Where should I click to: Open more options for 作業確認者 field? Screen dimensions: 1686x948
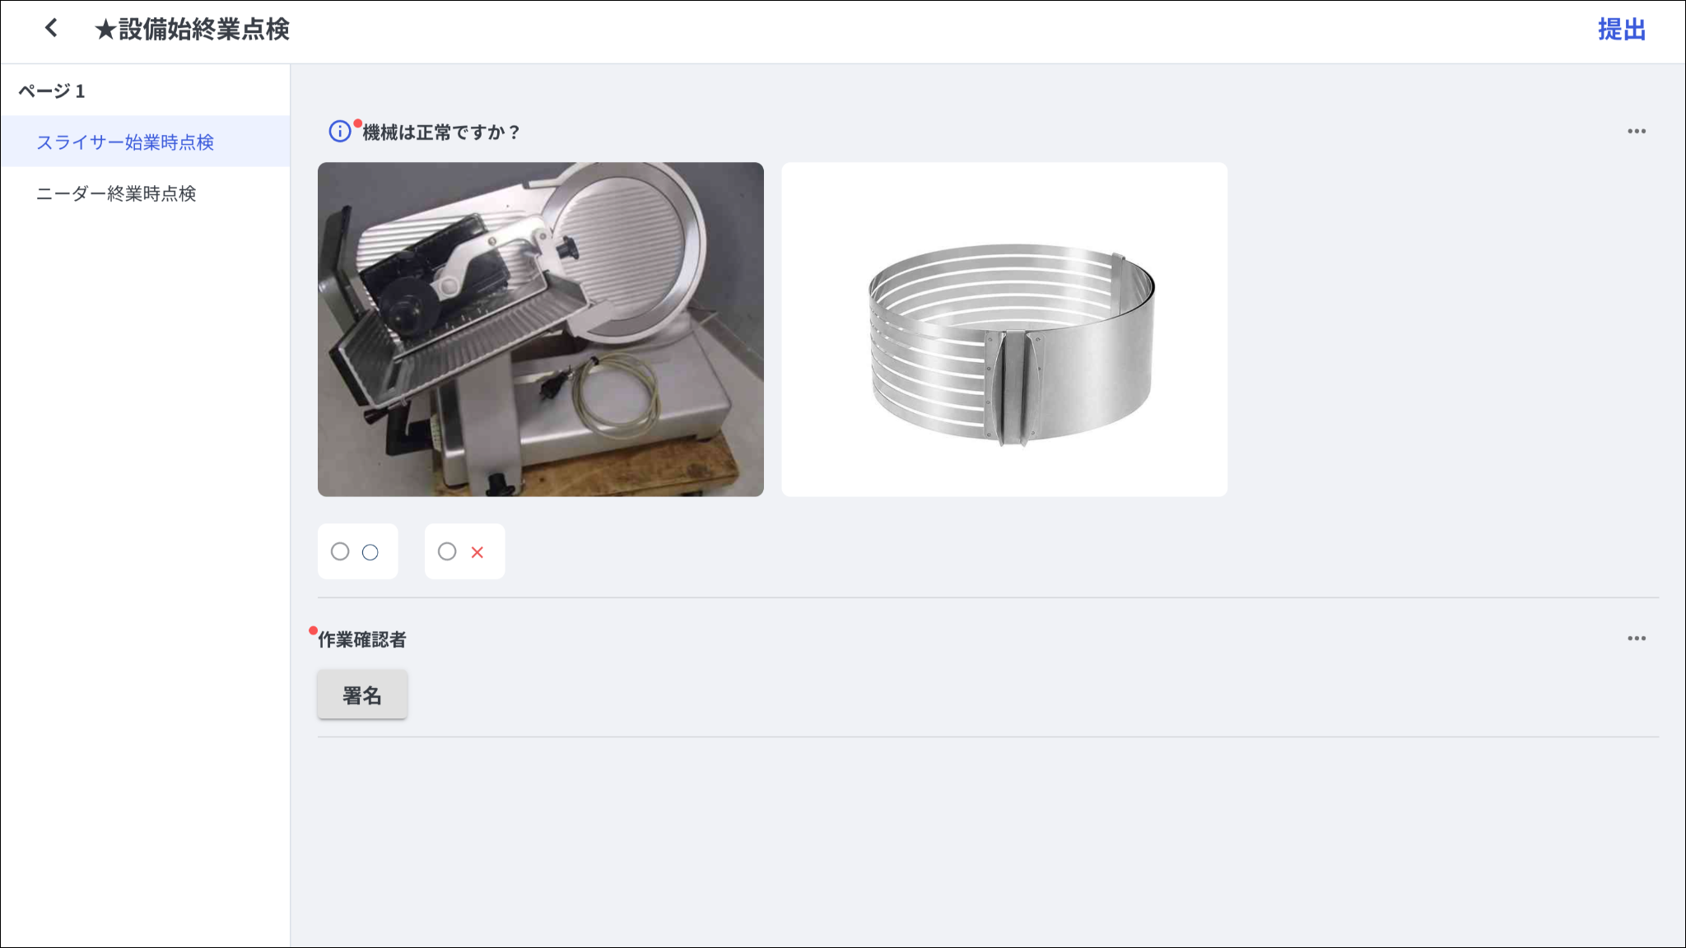[x=1636, y=638]
